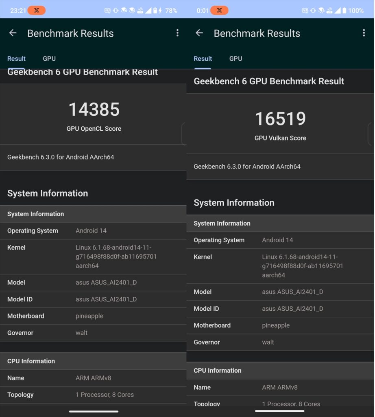Image resolution: width=375 pixels, height=417 pixels.
Task: Switch to the GPU tab on the OpenCL screen
Action: coord(49,59)
